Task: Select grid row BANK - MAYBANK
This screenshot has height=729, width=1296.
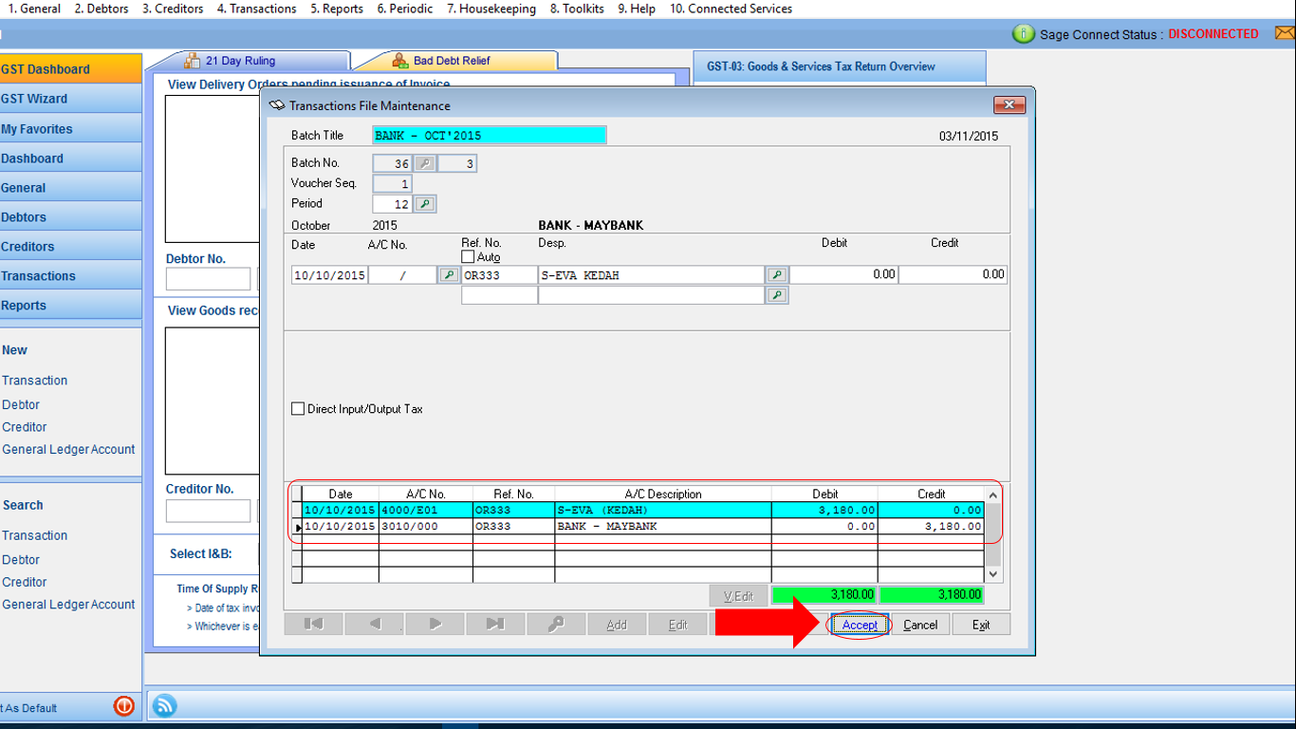Action: pos(642,526)
